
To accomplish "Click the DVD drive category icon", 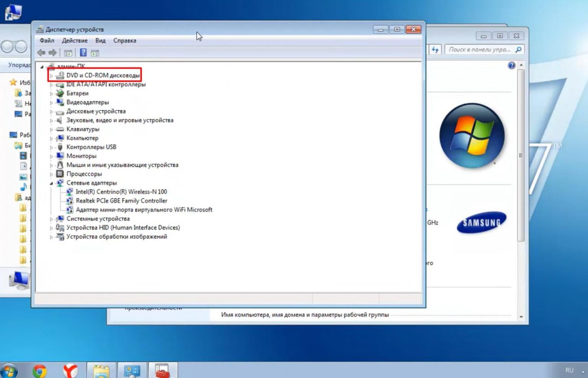I will tap(60, 75).
